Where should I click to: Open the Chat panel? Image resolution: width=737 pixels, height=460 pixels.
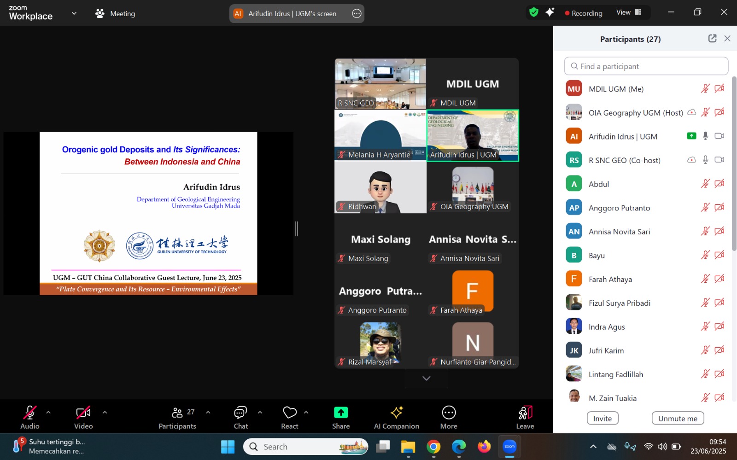(x=240, y=417)
